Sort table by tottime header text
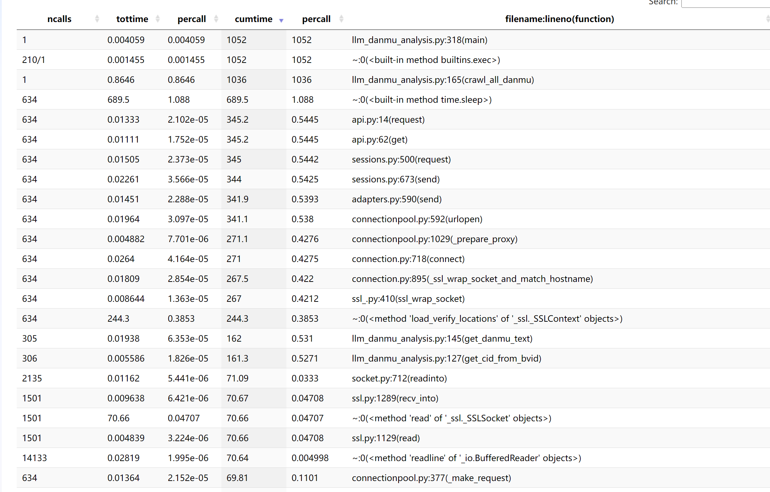 point(132,19)
